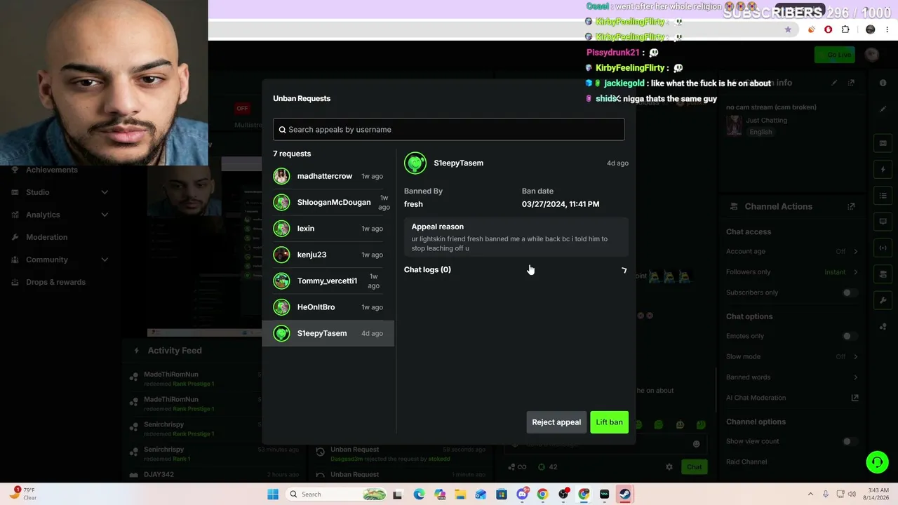Send message with Chat button
The width and height of the screenshot is (898, 505).
(x=694, y=467)
